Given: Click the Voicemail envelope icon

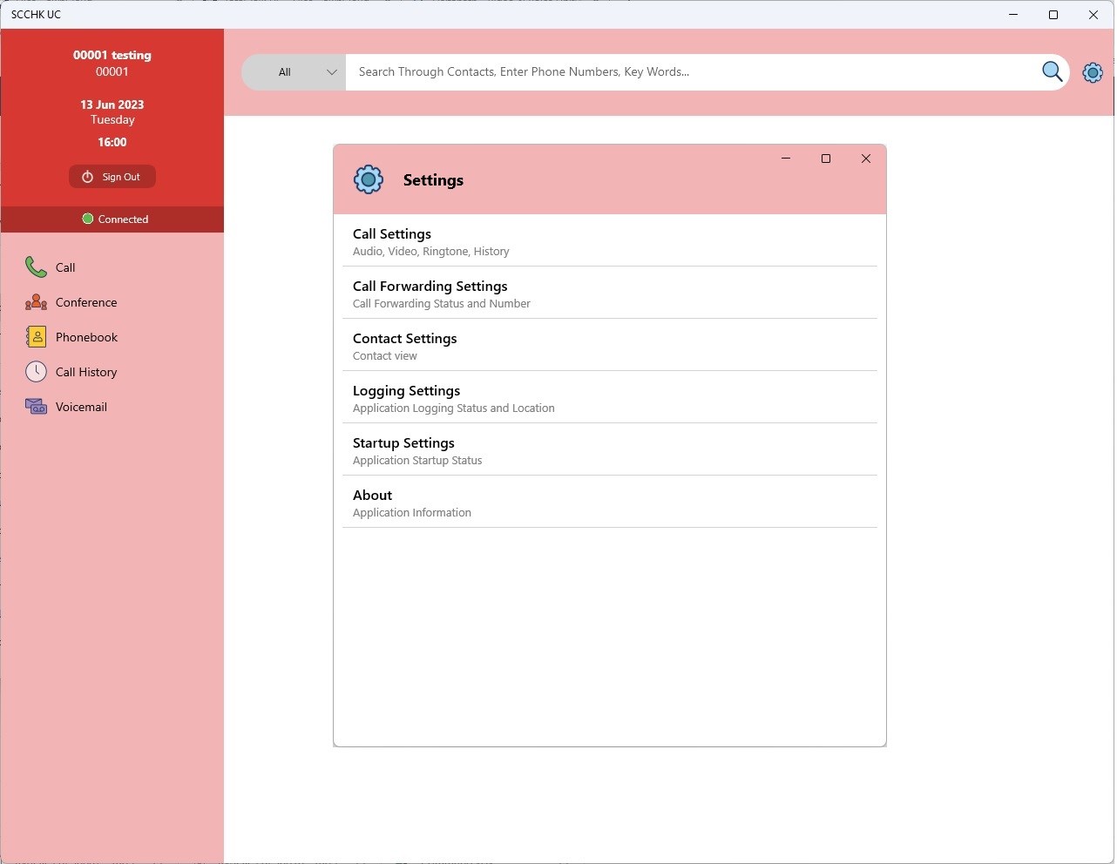Looking at the screenshot, I should (36, 407).
